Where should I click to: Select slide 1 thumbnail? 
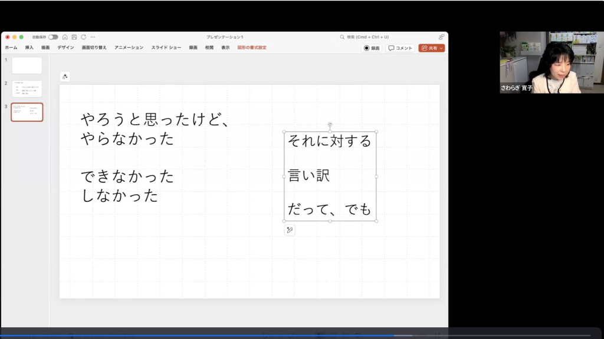click(27, 65)
